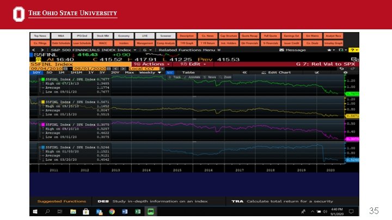Launch File Explorer from the taskbar
The height and width of the screenshot is (220, 392).
coord(73,211)
